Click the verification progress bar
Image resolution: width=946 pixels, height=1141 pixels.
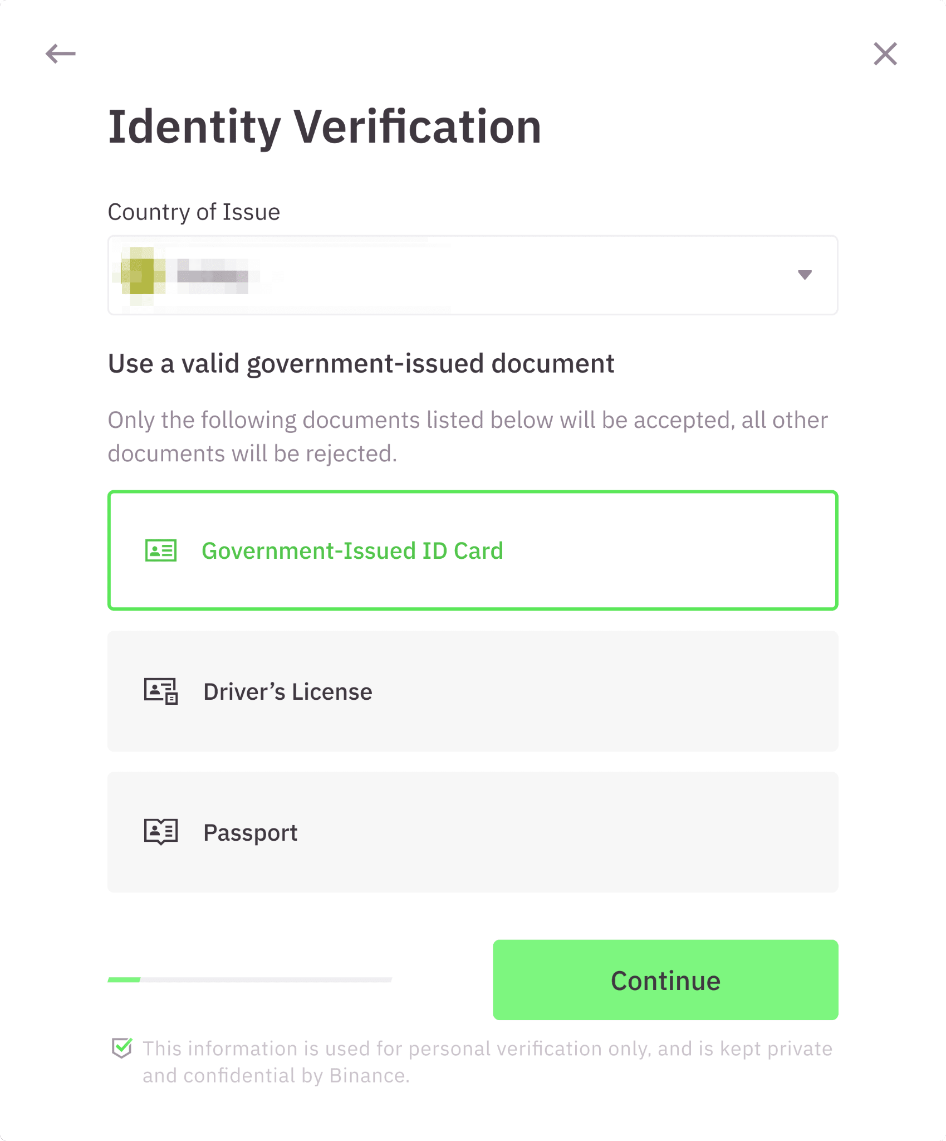[249, 981]
